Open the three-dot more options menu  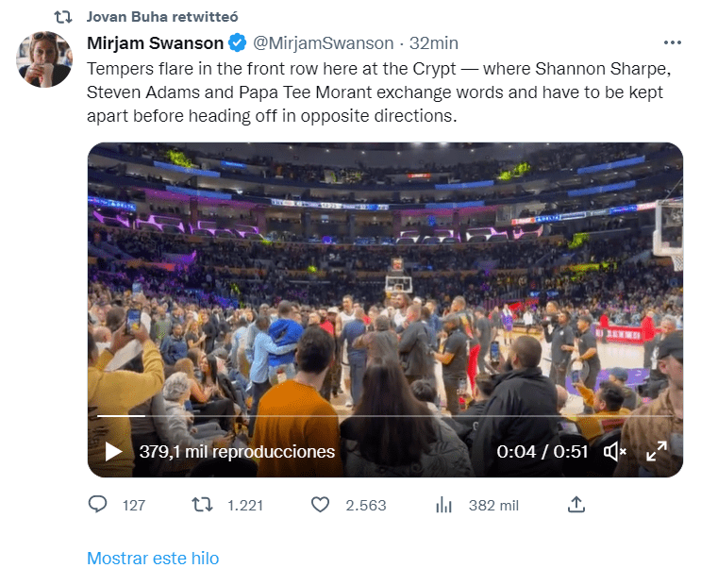(x=672, y=43)
